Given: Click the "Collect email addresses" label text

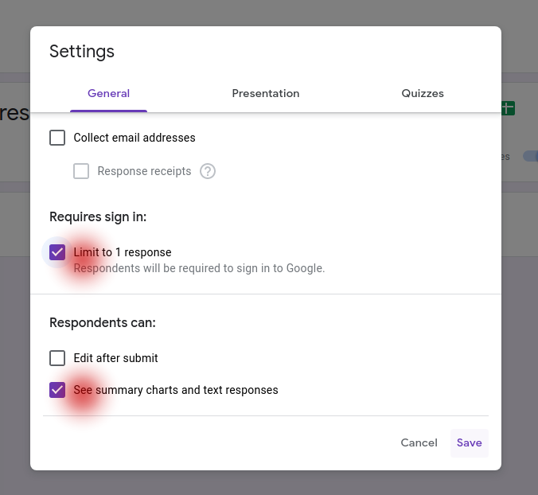Looking at the screenshot, I should (x=134, y=138).
